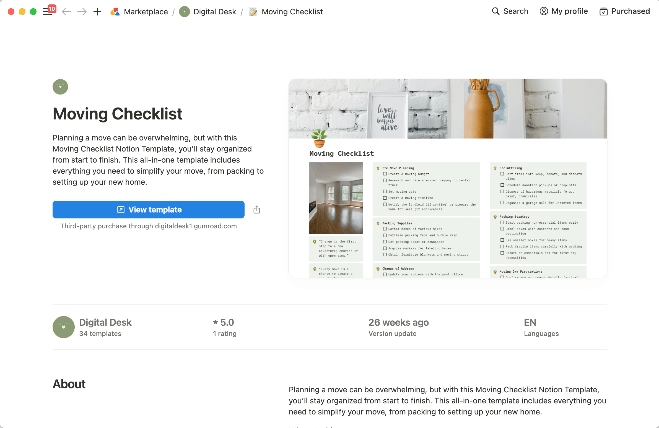This screenshot has width=659, height=428.
Task: Open a new tab with plus icon
Action: [97, 12]
